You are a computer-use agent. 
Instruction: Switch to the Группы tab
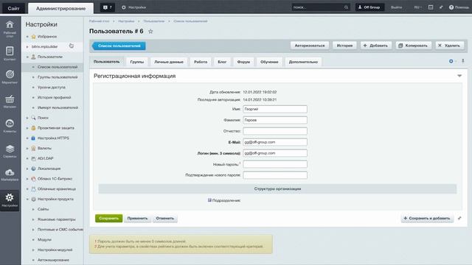(137, 62)
